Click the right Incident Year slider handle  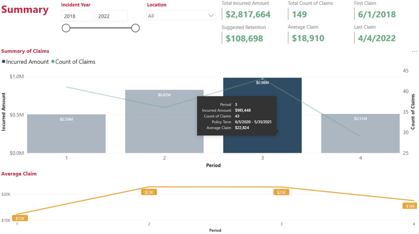tap(135, 28)
